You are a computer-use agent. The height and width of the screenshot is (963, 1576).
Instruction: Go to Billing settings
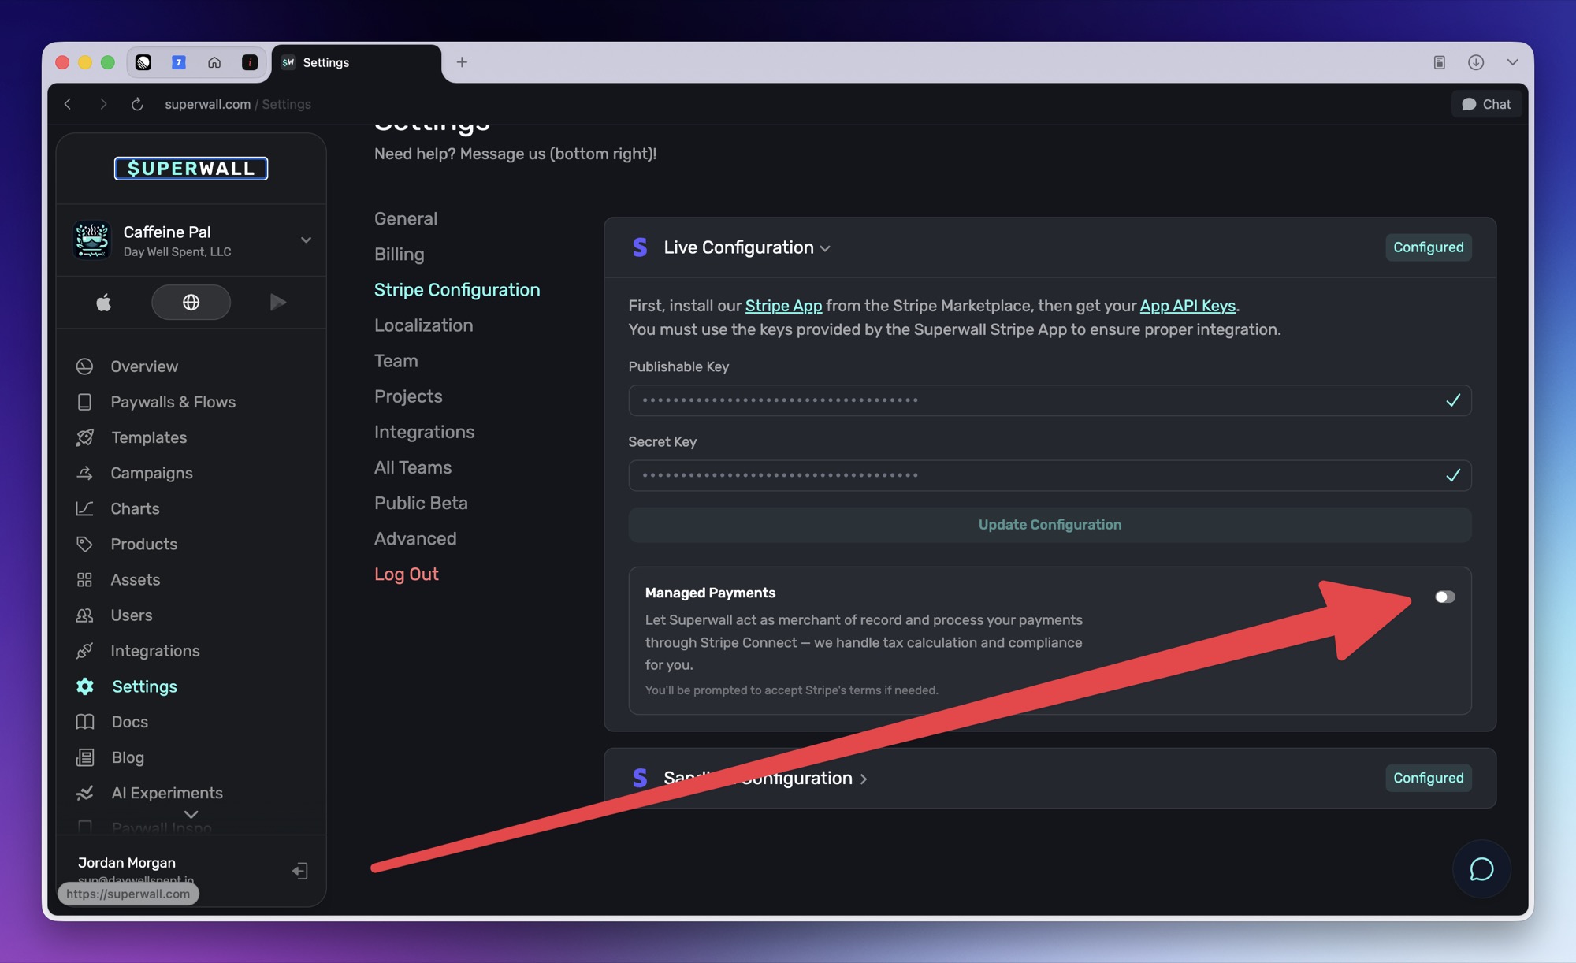click(399, 255)
